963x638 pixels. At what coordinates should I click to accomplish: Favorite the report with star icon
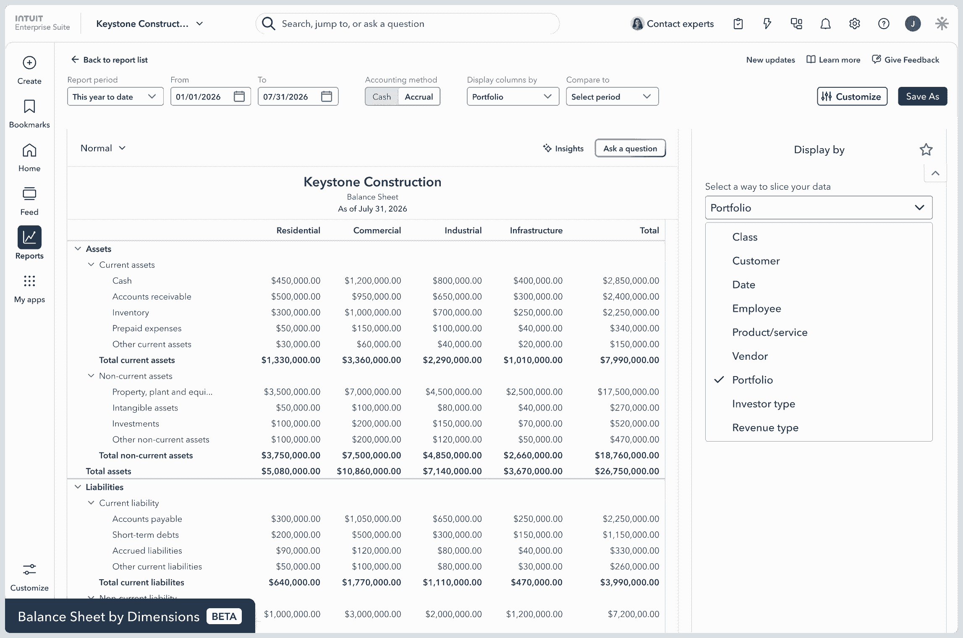926,149
